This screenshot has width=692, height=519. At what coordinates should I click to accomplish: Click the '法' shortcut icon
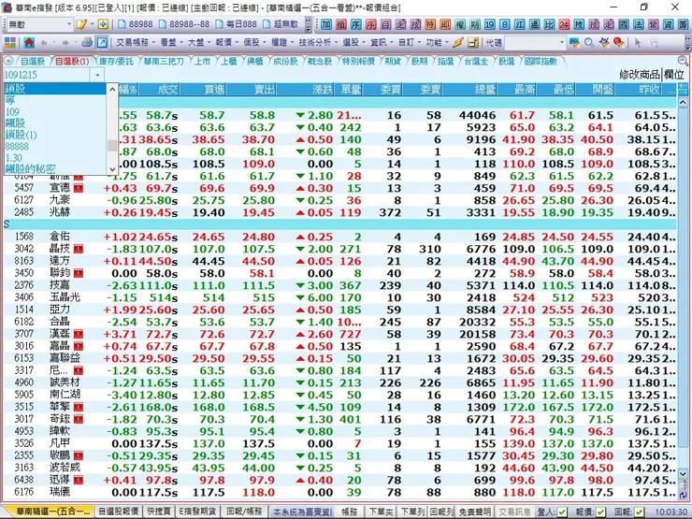point(639,24)
